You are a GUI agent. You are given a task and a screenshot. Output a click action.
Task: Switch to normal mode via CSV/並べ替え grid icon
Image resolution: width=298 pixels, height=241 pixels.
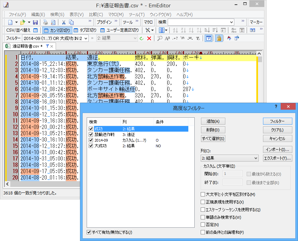pyautogui.click(x=36, y=30)
